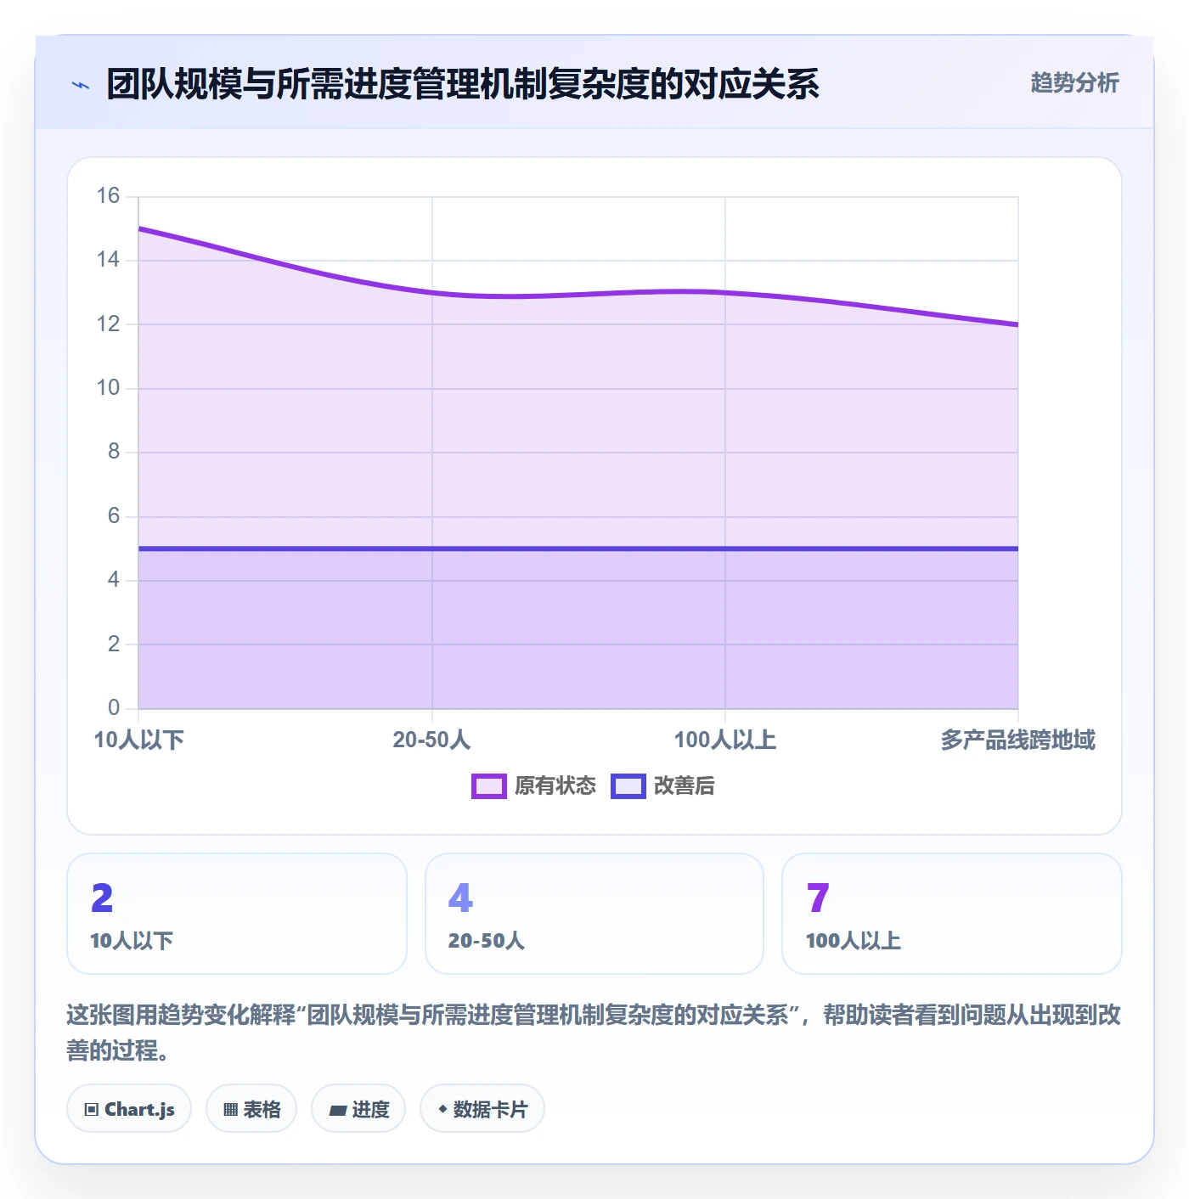
Task: Open the stat card showing 4 for 20-50人
Action: click(594, 914)
